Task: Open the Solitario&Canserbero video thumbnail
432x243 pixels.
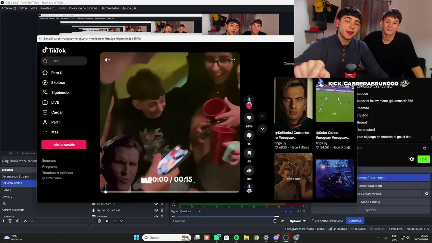Action: pos(293,103)
